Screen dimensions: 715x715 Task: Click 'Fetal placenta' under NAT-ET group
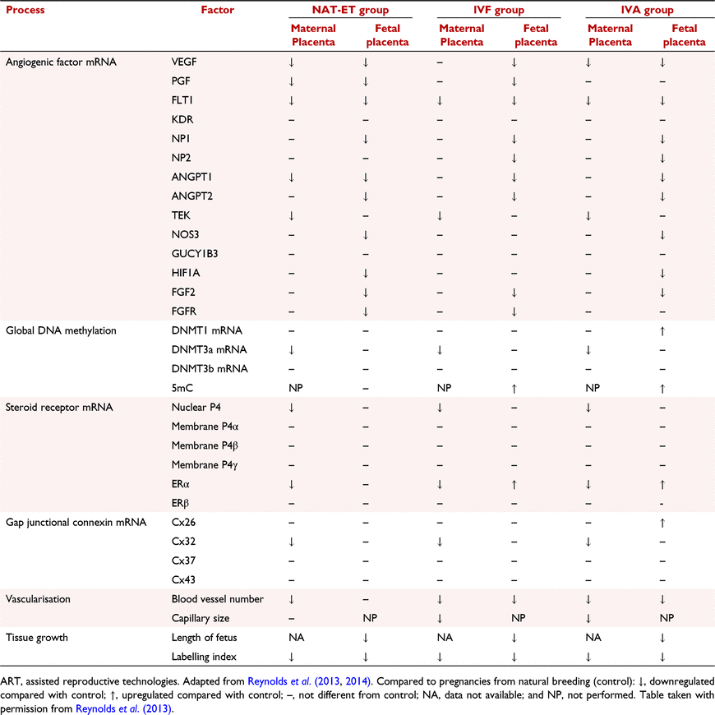click(x=387, y=35)
